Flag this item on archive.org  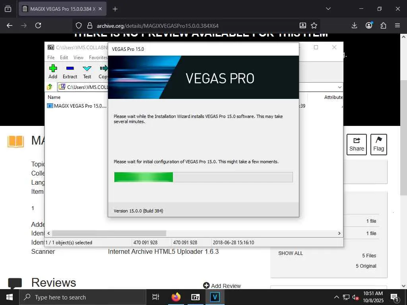click(379, 145)
